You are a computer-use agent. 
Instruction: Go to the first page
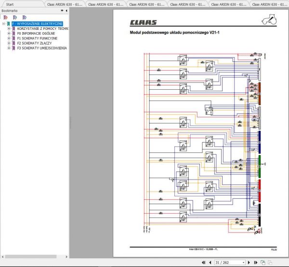pos(204,262)
